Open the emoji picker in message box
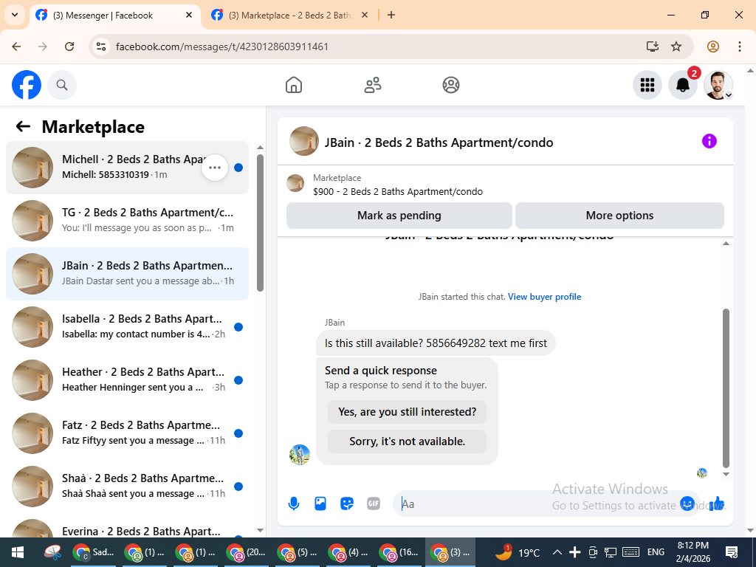Viewport: 756px width, 567px height. (687, 504)
